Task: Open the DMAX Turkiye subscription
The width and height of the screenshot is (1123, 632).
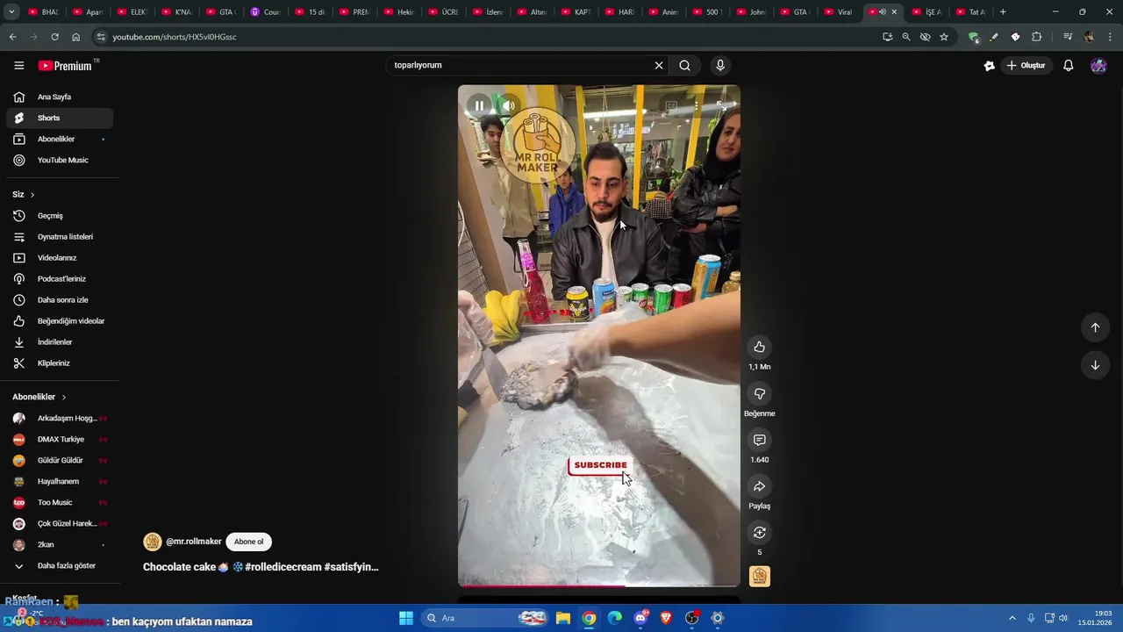Action: pos(60,440)
